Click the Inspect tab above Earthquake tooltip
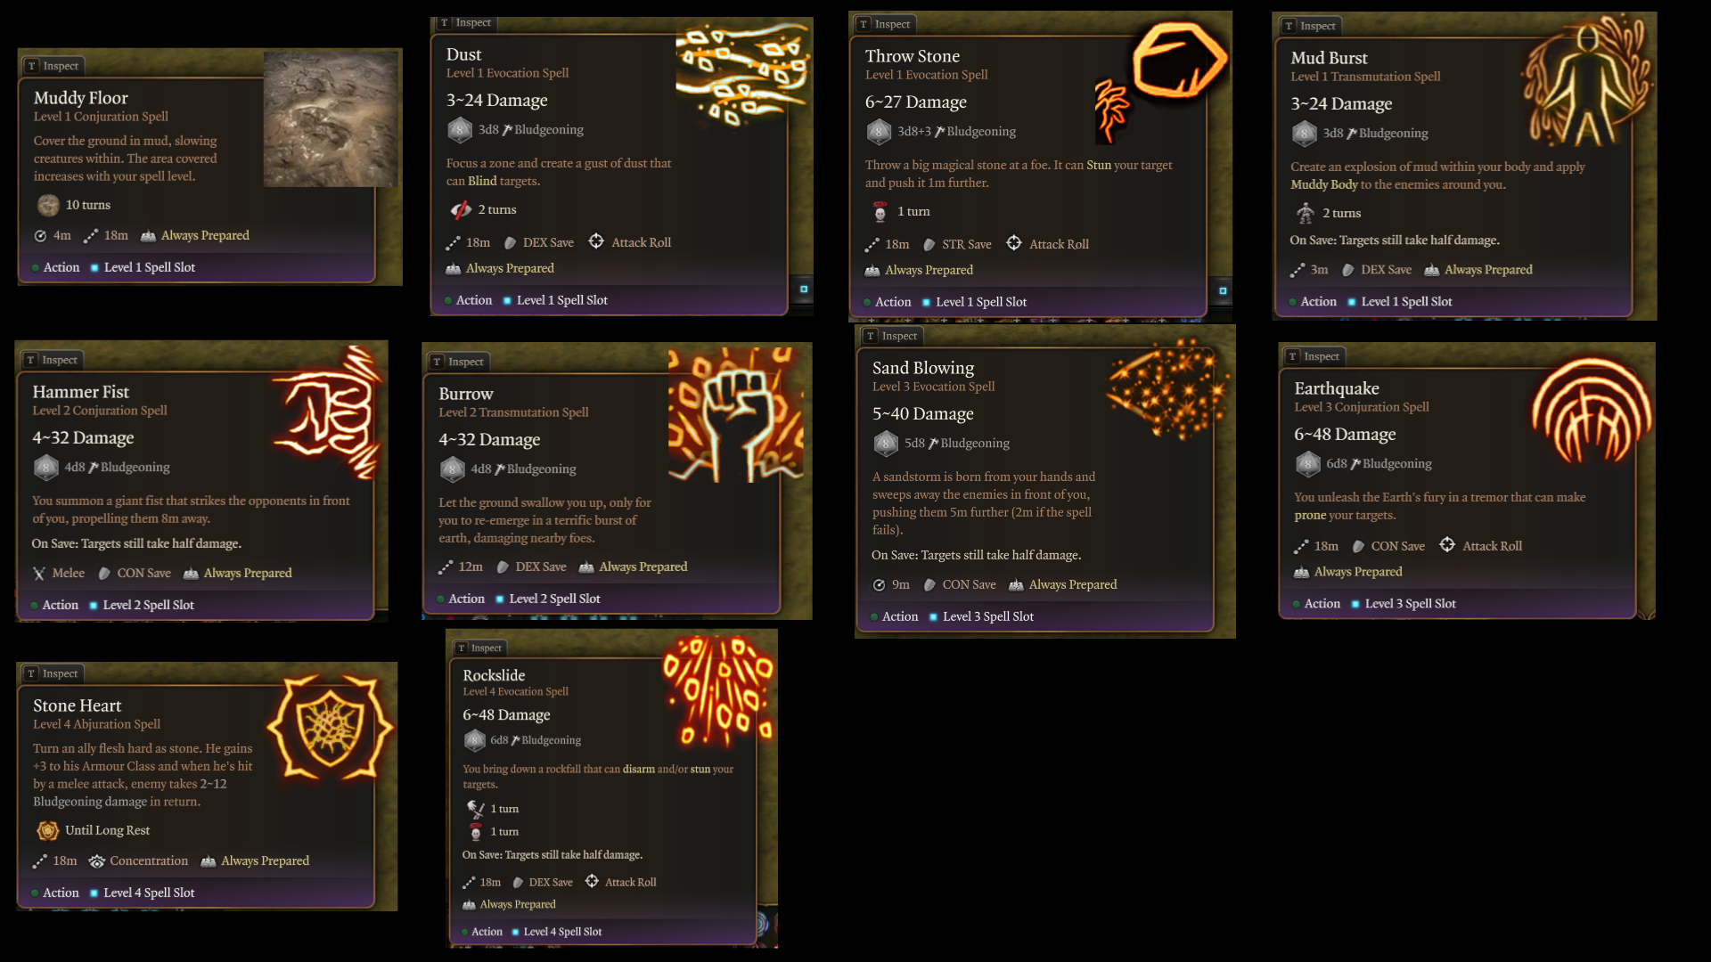1711x962 pixels. pyautogui.click(x=1314, y=356)
